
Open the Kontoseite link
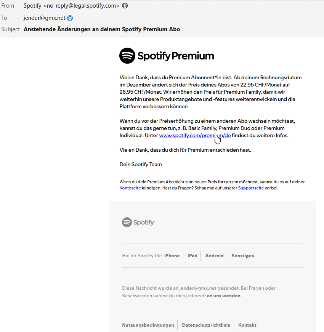130,188
